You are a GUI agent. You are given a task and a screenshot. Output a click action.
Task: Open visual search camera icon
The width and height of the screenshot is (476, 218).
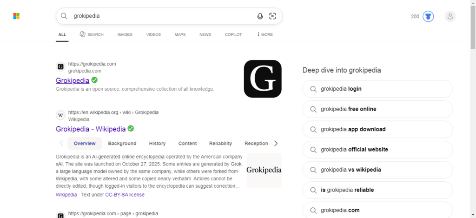(272, 16)
